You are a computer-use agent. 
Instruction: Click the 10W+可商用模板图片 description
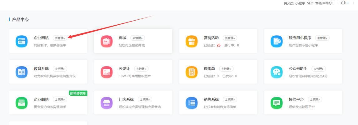pyautogui.click(x=135, y=76)
